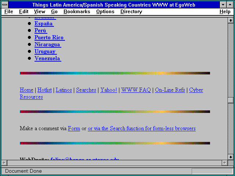
Task: Open the Latinos link
Action: 64,90
